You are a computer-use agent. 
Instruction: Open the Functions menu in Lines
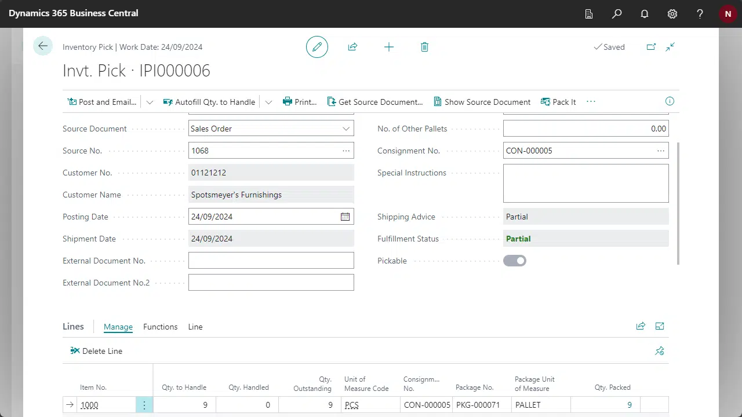click(161, 327)
